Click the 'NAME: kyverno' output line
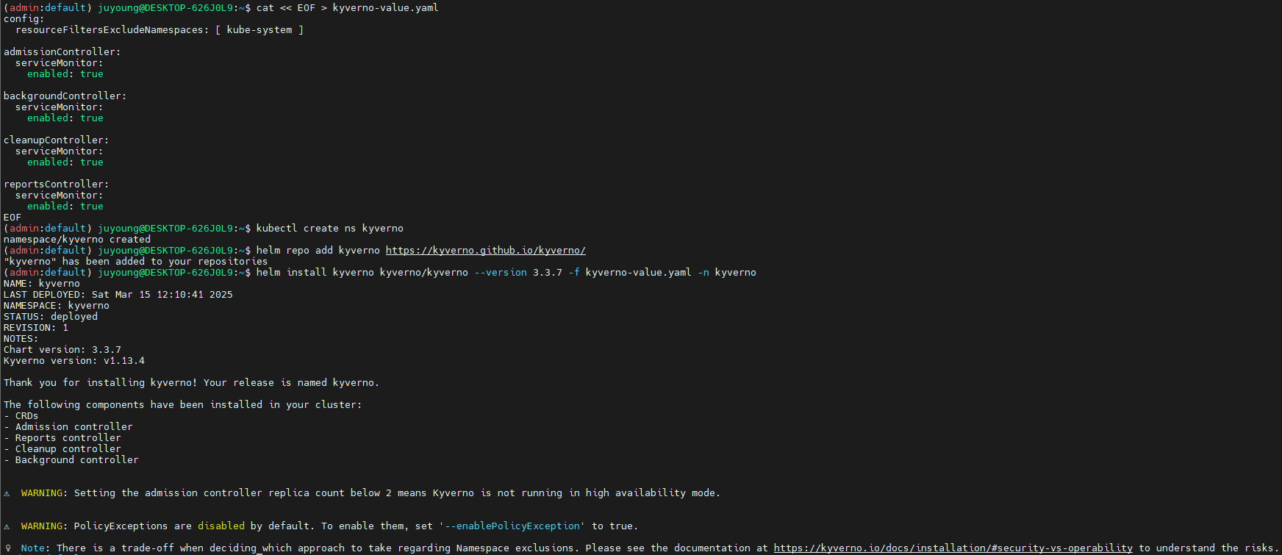The image size is (1282, 555). pos(42,284)
